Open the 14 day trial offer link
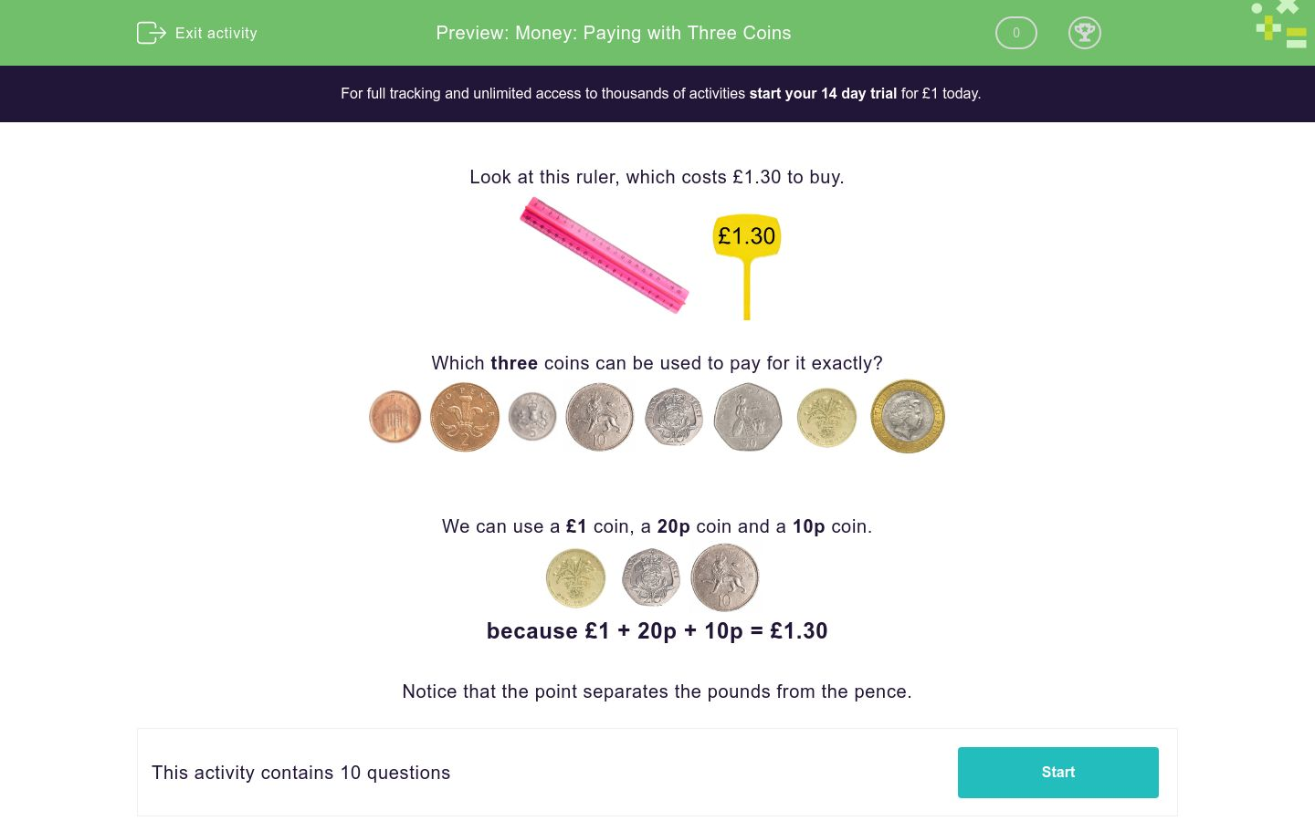 pyautogui.click(x=823, y=93)
